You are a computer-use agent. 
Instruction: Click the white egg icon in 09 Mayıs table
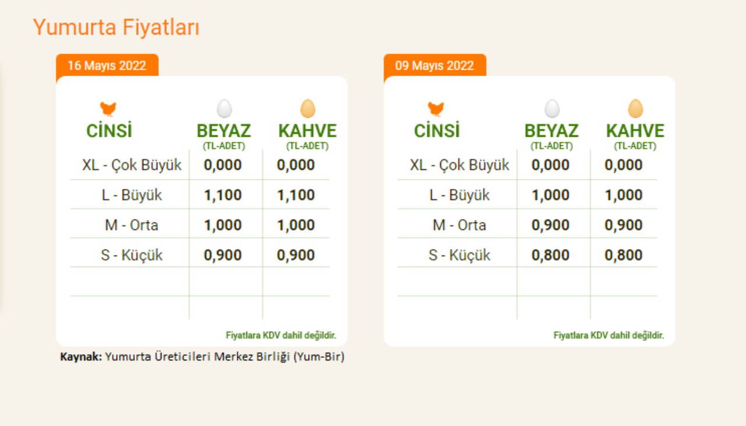point(552,109)
